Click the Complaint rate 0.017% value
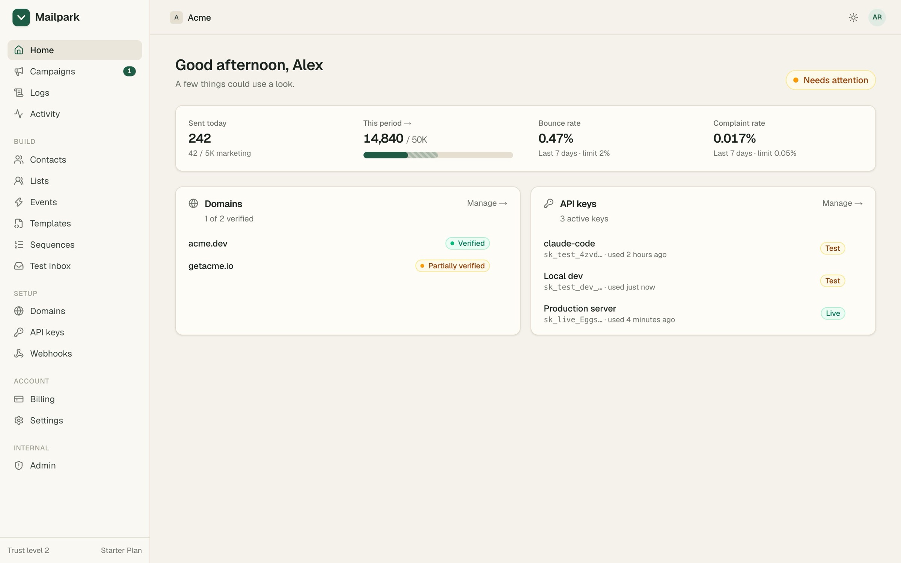901x563 pixels. coord(734,138)
